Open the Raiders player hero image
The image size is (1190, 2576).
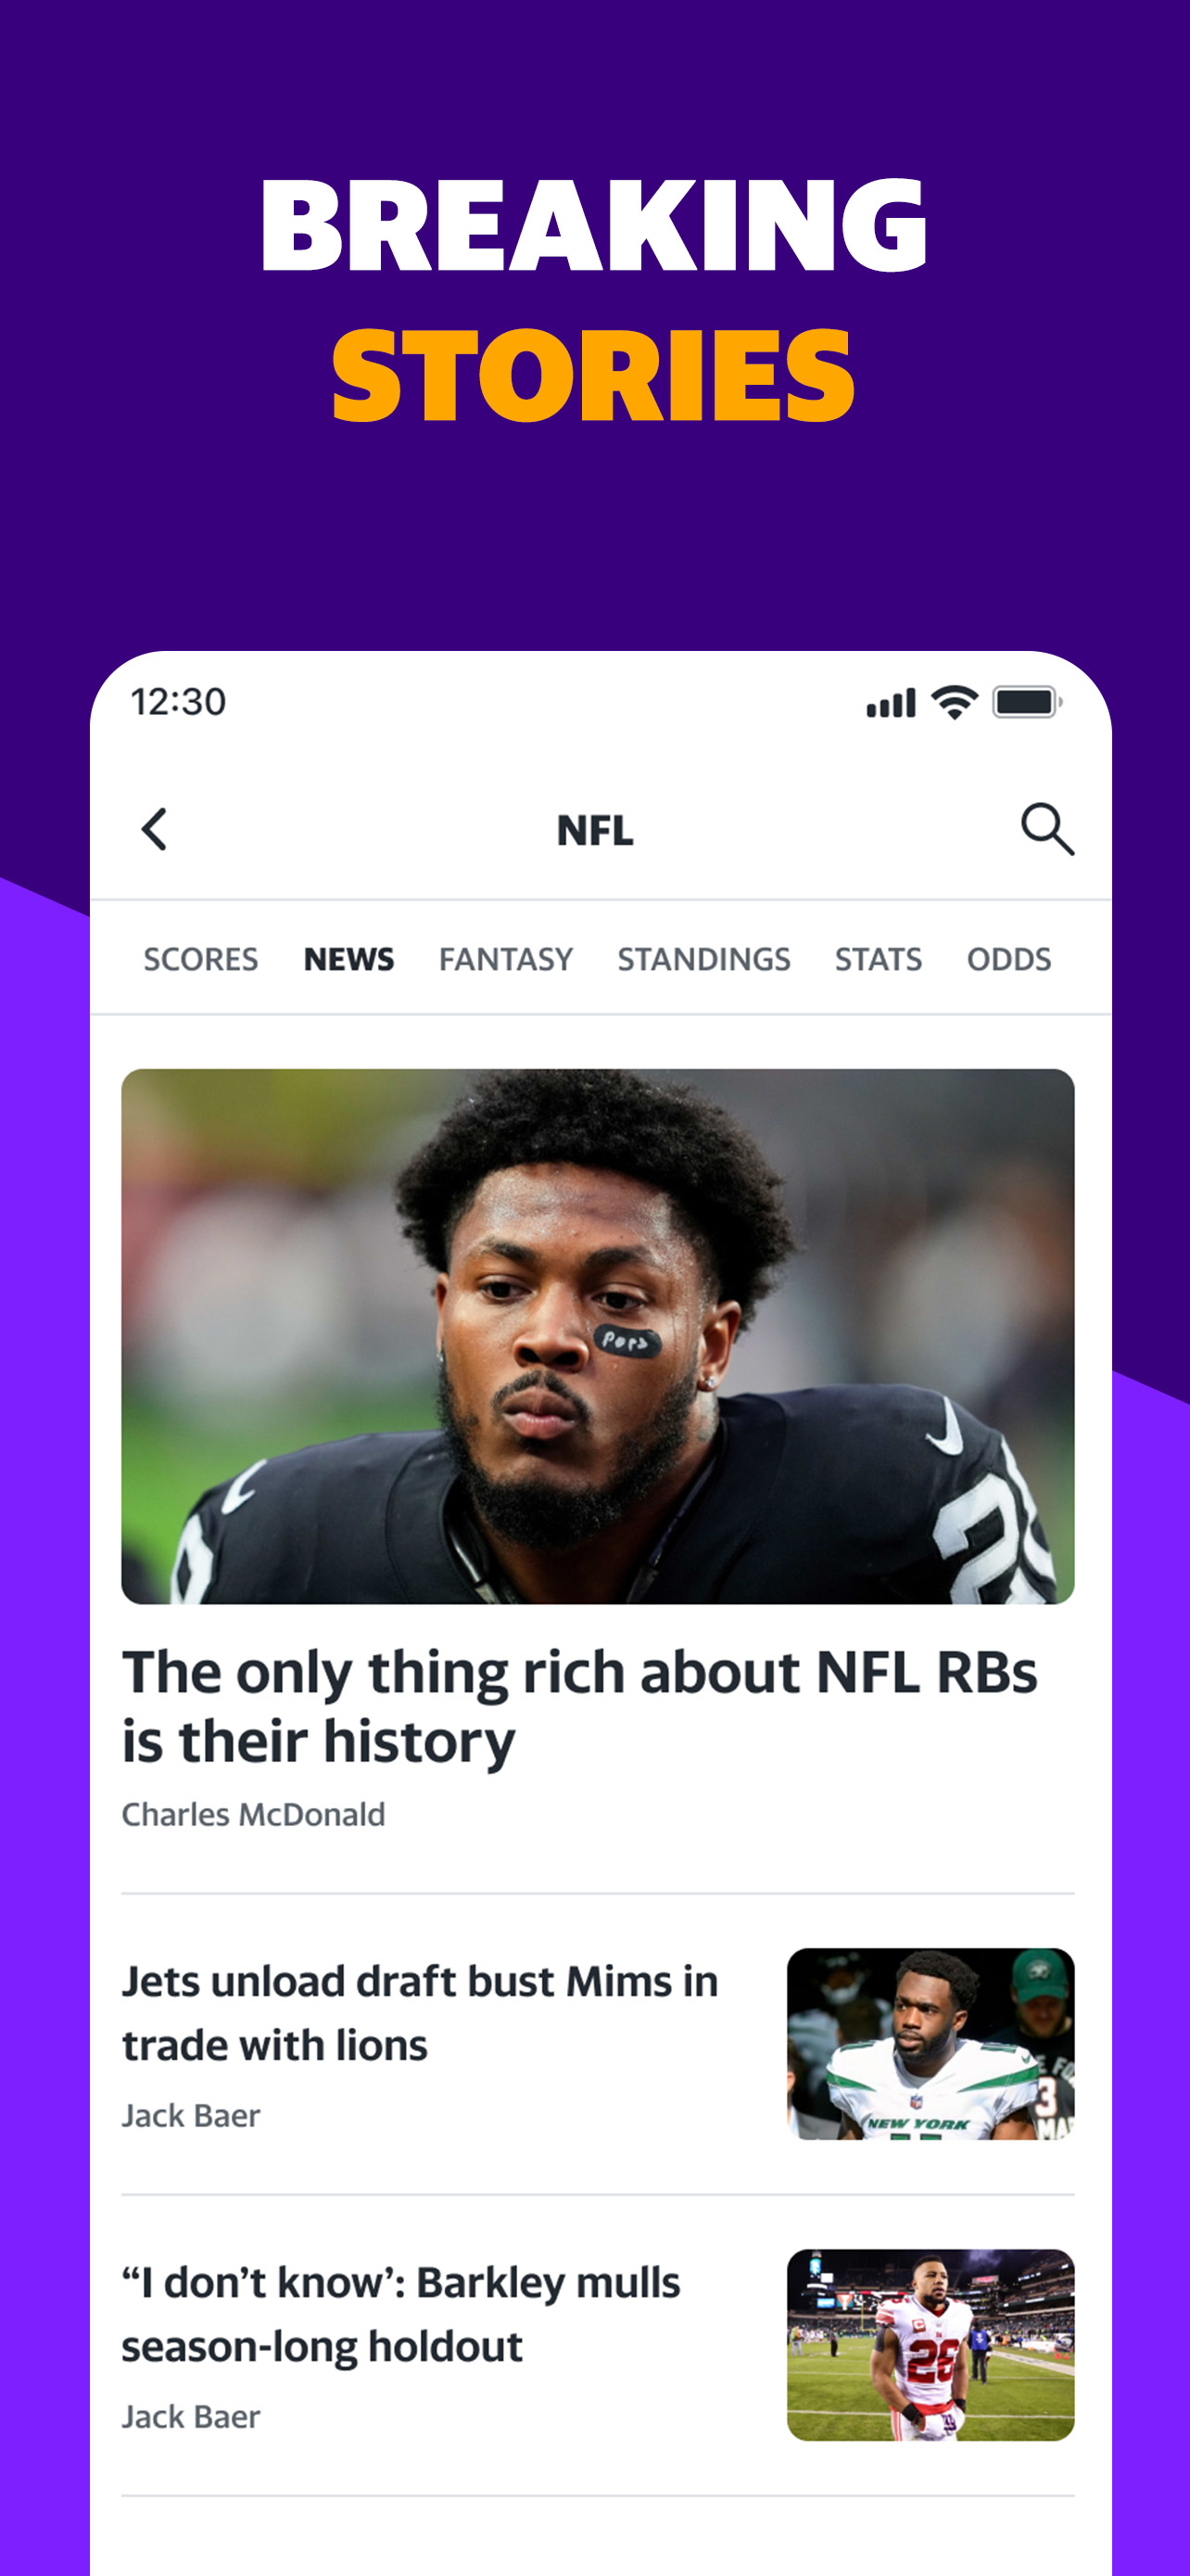pyautogui.click(x=598, y=1336)
